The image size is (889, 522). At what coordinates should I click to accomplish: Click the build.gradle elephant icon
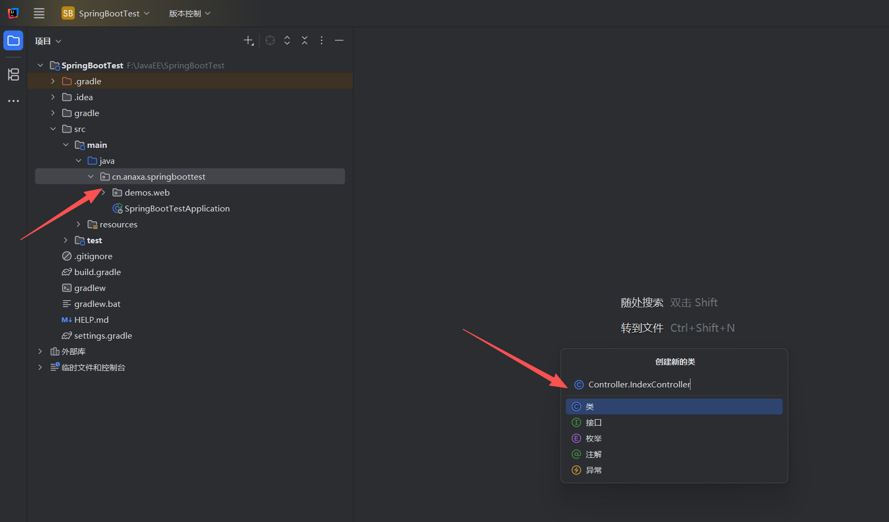67,272
